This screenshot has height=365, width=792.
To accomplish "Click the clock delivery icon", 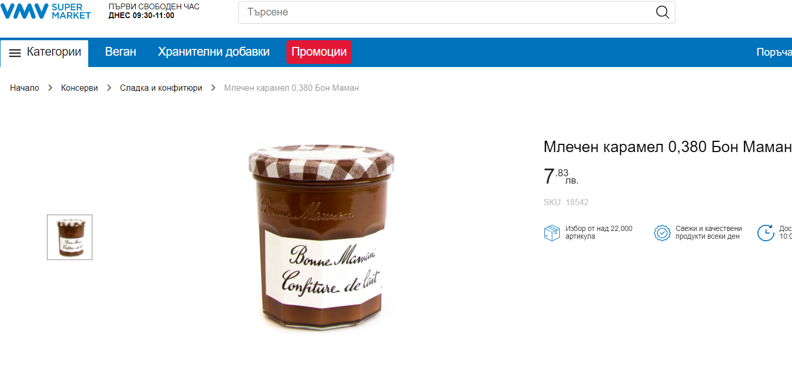I will click(766, 233).
